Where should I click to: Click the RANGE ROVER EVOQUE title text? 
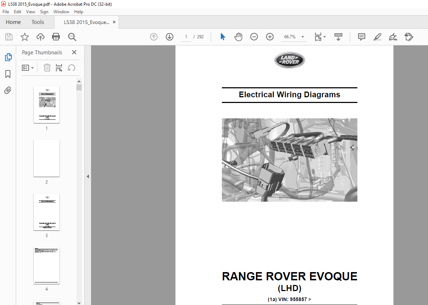point(290,276)
